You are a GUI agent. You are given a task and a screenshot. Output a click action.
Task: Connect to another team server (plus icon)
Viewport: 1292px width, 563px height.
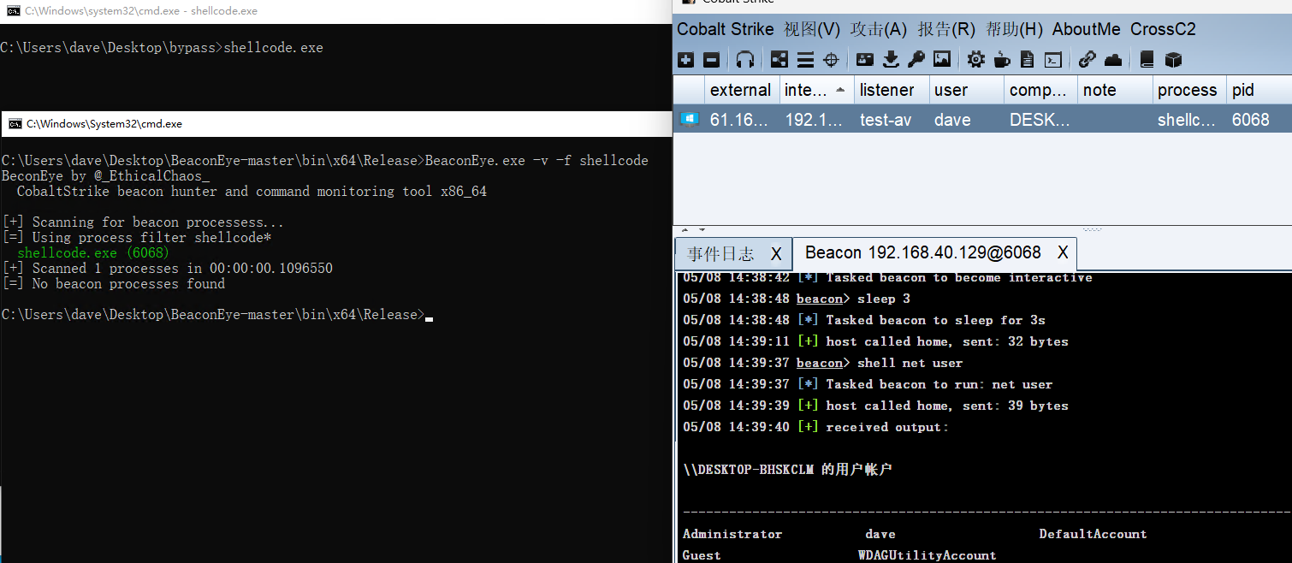(x=685, y=60)
